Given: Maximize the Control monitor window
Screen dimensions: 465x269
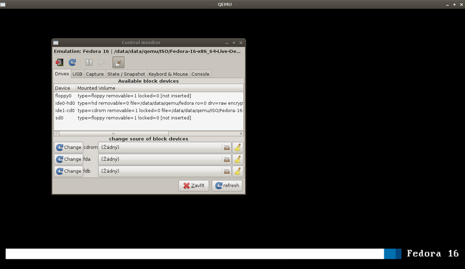Looking at the screenshot, I should tap(234, 43).
